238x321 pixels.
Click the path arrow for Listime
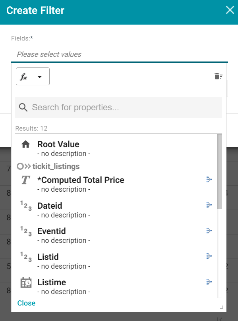[209, 282]
